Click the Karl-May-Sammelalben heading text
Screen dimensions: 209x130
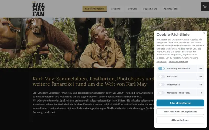tap(93, 81)
